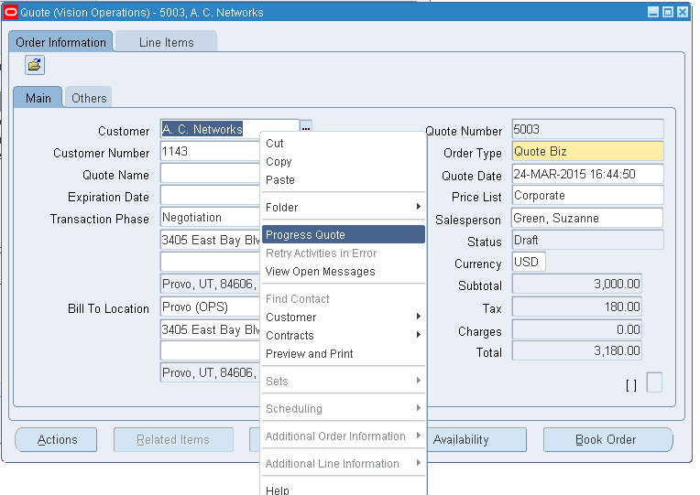Choose Copy from the context menu

coord(279,162)
